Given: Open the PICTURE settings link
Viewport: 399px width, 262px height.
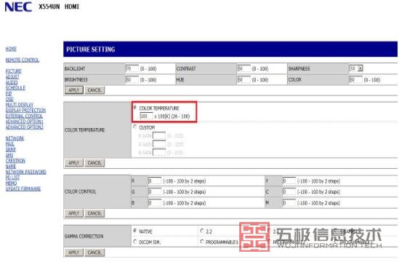Looking at the screenshot, I should (14, 71).
